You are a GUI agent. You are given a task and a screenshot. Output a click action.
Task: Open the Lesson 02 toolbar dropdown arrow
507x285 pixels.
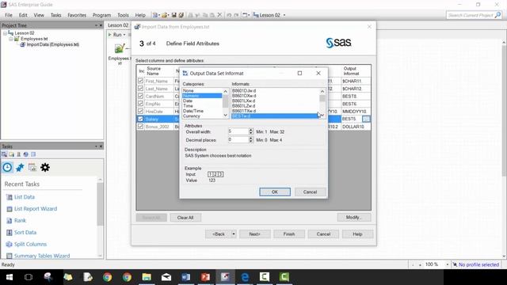tap(284, 15)
